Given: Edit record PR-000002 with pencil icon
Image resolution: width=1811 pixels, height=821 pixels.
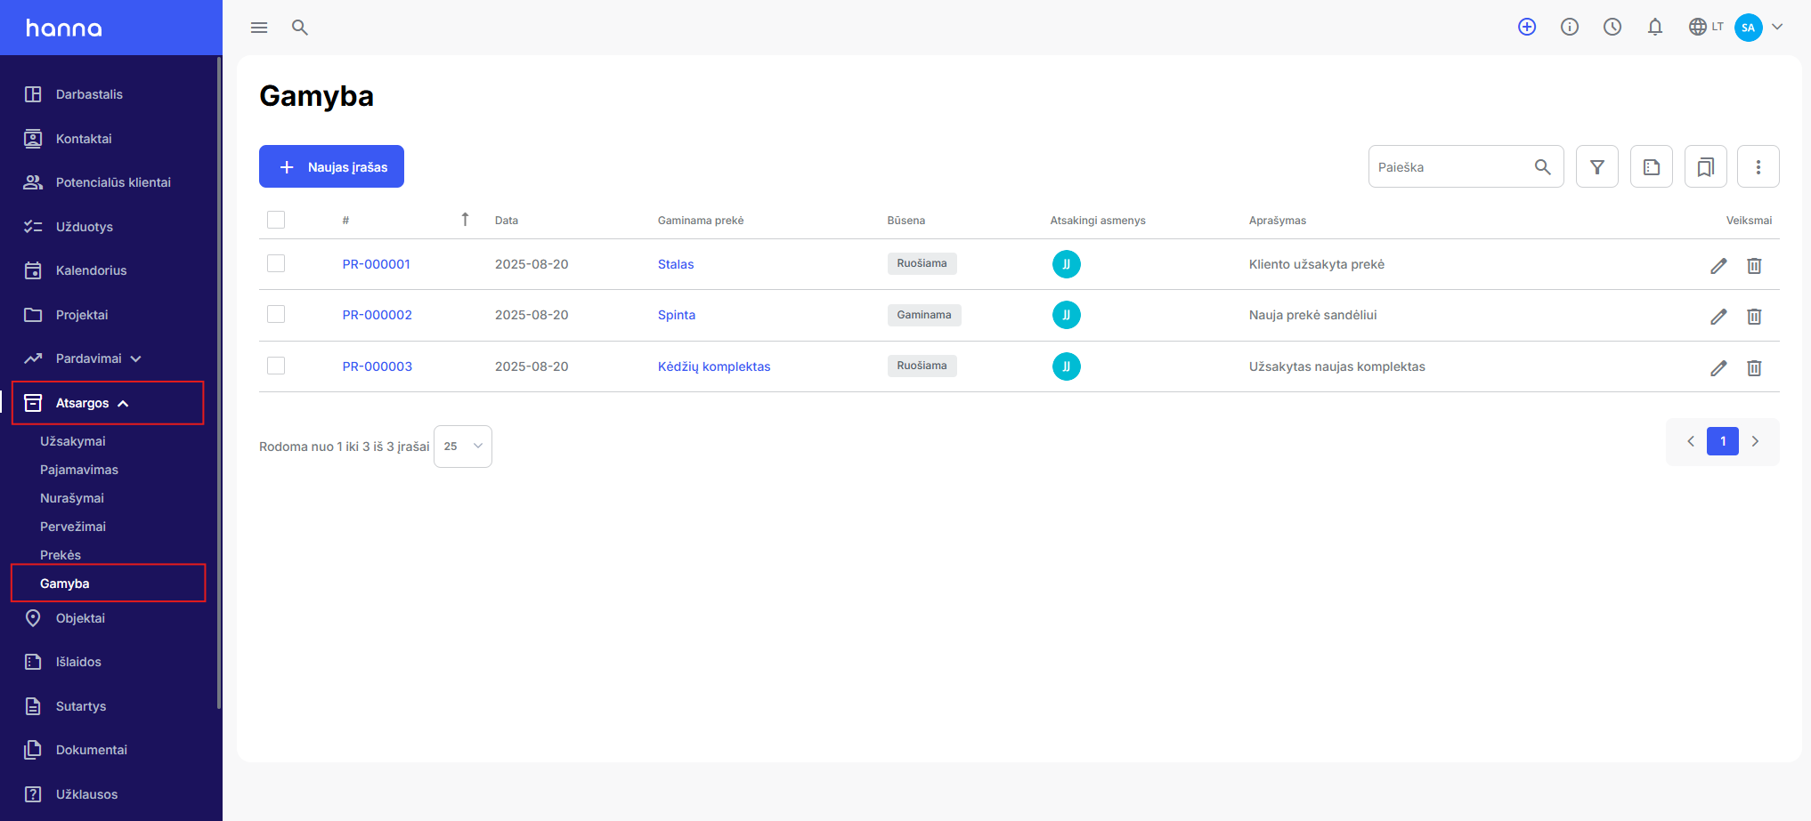Looking at the screenshot, I should point(1718,317).
